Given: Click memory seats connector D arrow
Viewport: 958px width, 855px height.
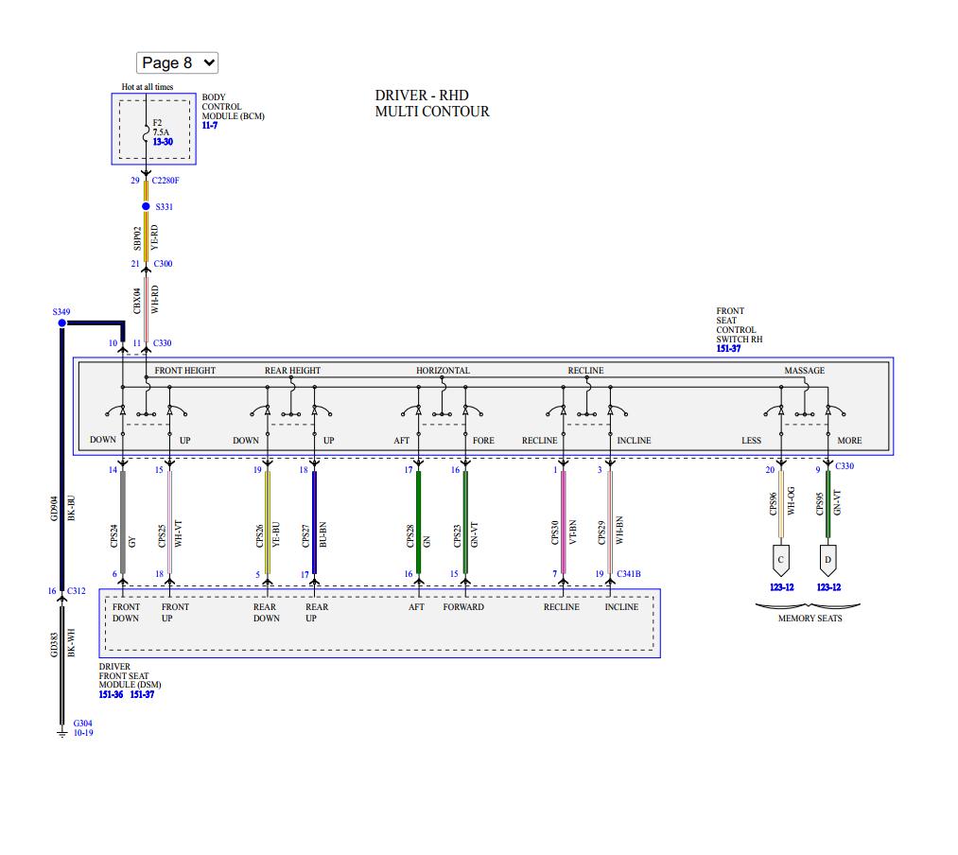Looking at the screenshot, I should tap(828, 560).
